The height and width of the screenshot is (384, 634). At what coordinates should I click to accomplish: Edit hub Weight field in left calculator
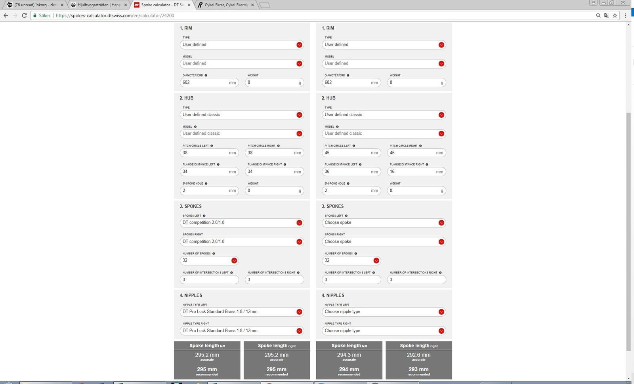(274, 191)
